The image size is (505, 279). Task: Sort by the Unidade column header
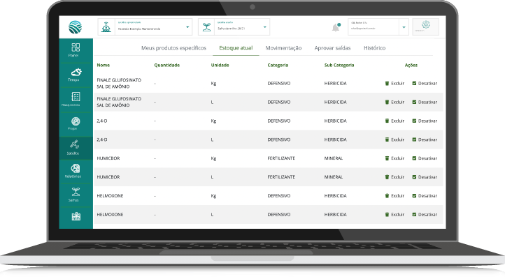[220, 65]
